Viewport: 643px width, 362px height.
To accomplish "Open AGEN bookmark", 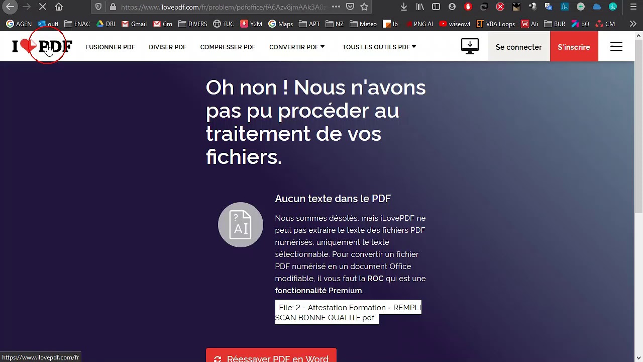I will [19, 24].
